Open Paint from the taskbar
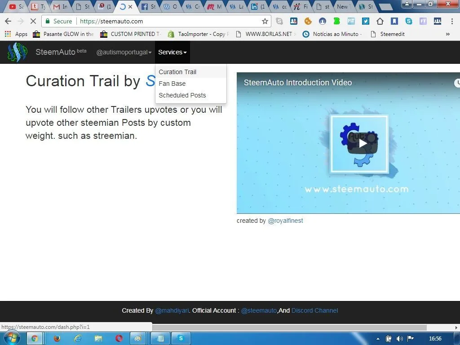Viewport: 460px width, 345px height. pos(137,339)
